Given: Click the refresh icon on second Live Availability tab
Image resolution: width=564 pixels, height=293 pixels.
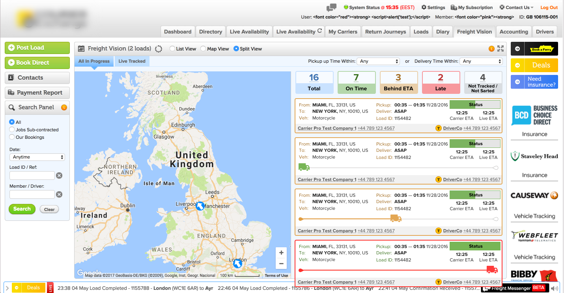Looking at the screenshot, I should pos(319,31).
